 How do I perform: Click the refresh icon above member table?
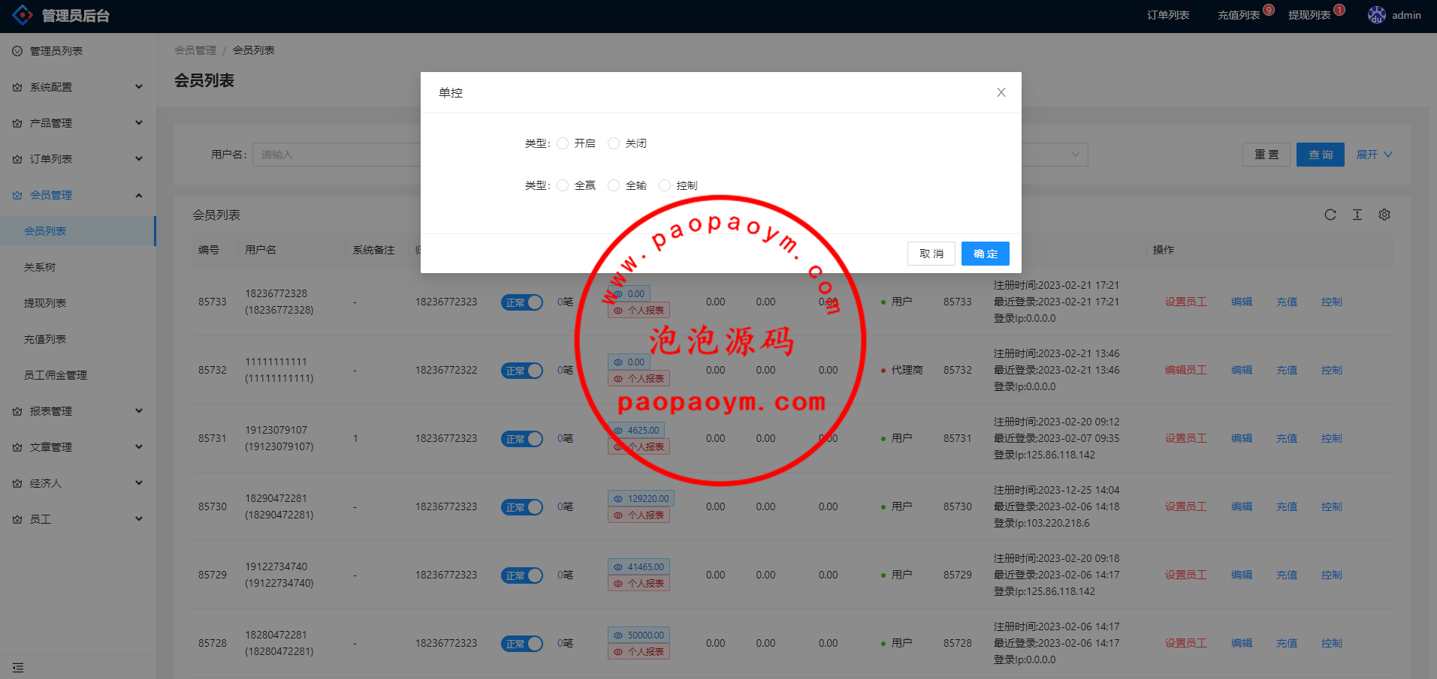pyautogui.click(x=1330, y=215)
